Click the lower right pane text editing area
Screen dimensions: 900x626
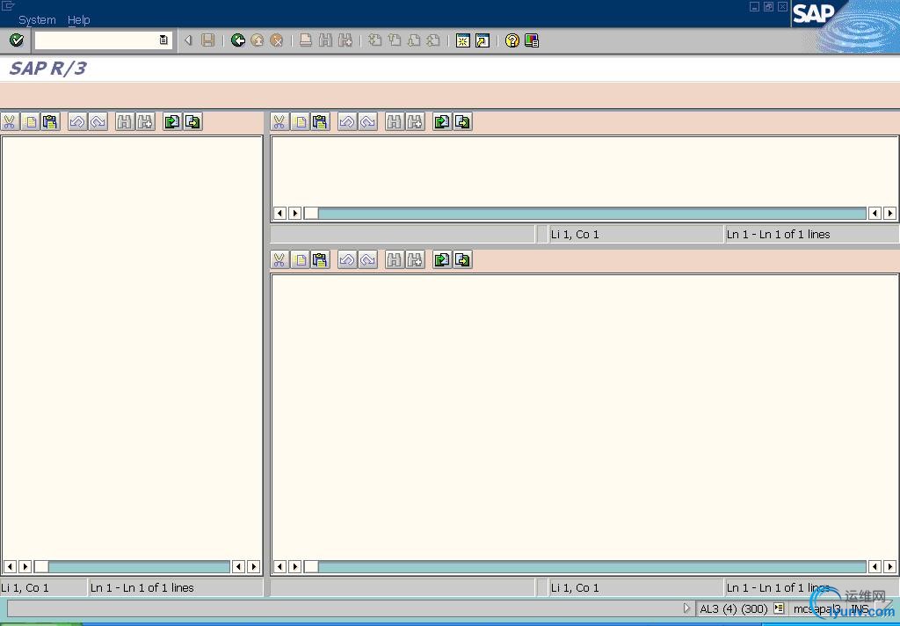coord(584,417)
